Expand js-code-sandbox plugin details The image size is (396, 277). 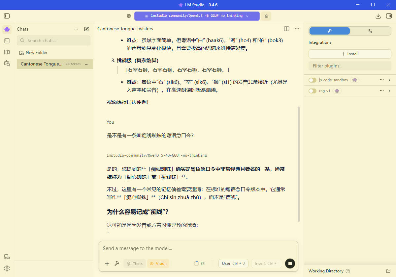(x=390, y=80)
